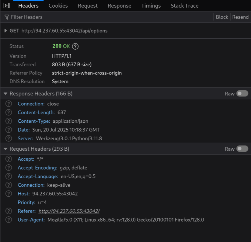The width and height of the screenshot is (251, 242).
Task: Open help icon for User-Agent header
Action: coord(9,220)
